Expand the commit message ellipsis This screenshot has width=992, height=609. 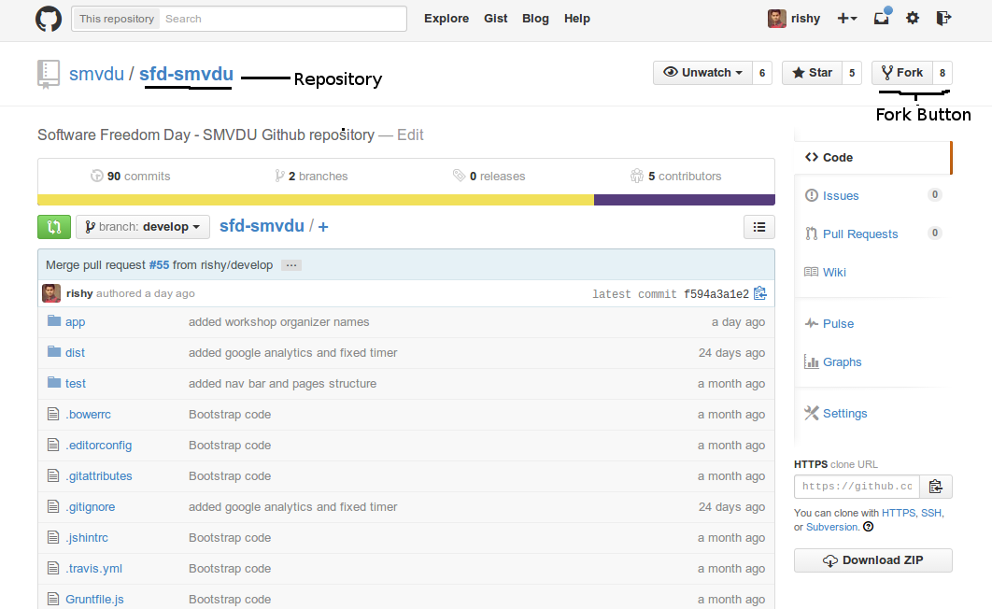coord(291,265)
